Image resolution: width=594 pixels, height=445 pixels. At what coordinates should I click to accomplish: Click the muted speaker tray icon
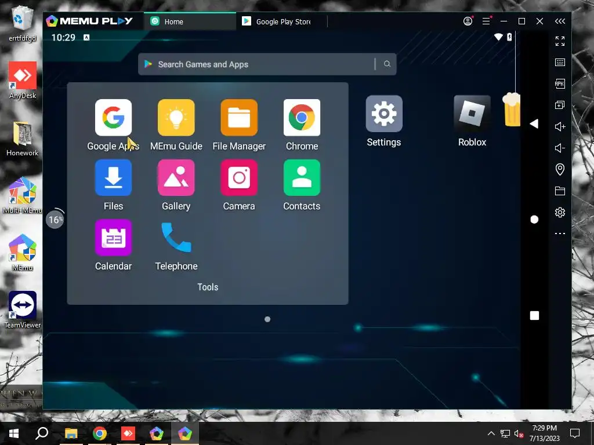(x=519, y=433)
